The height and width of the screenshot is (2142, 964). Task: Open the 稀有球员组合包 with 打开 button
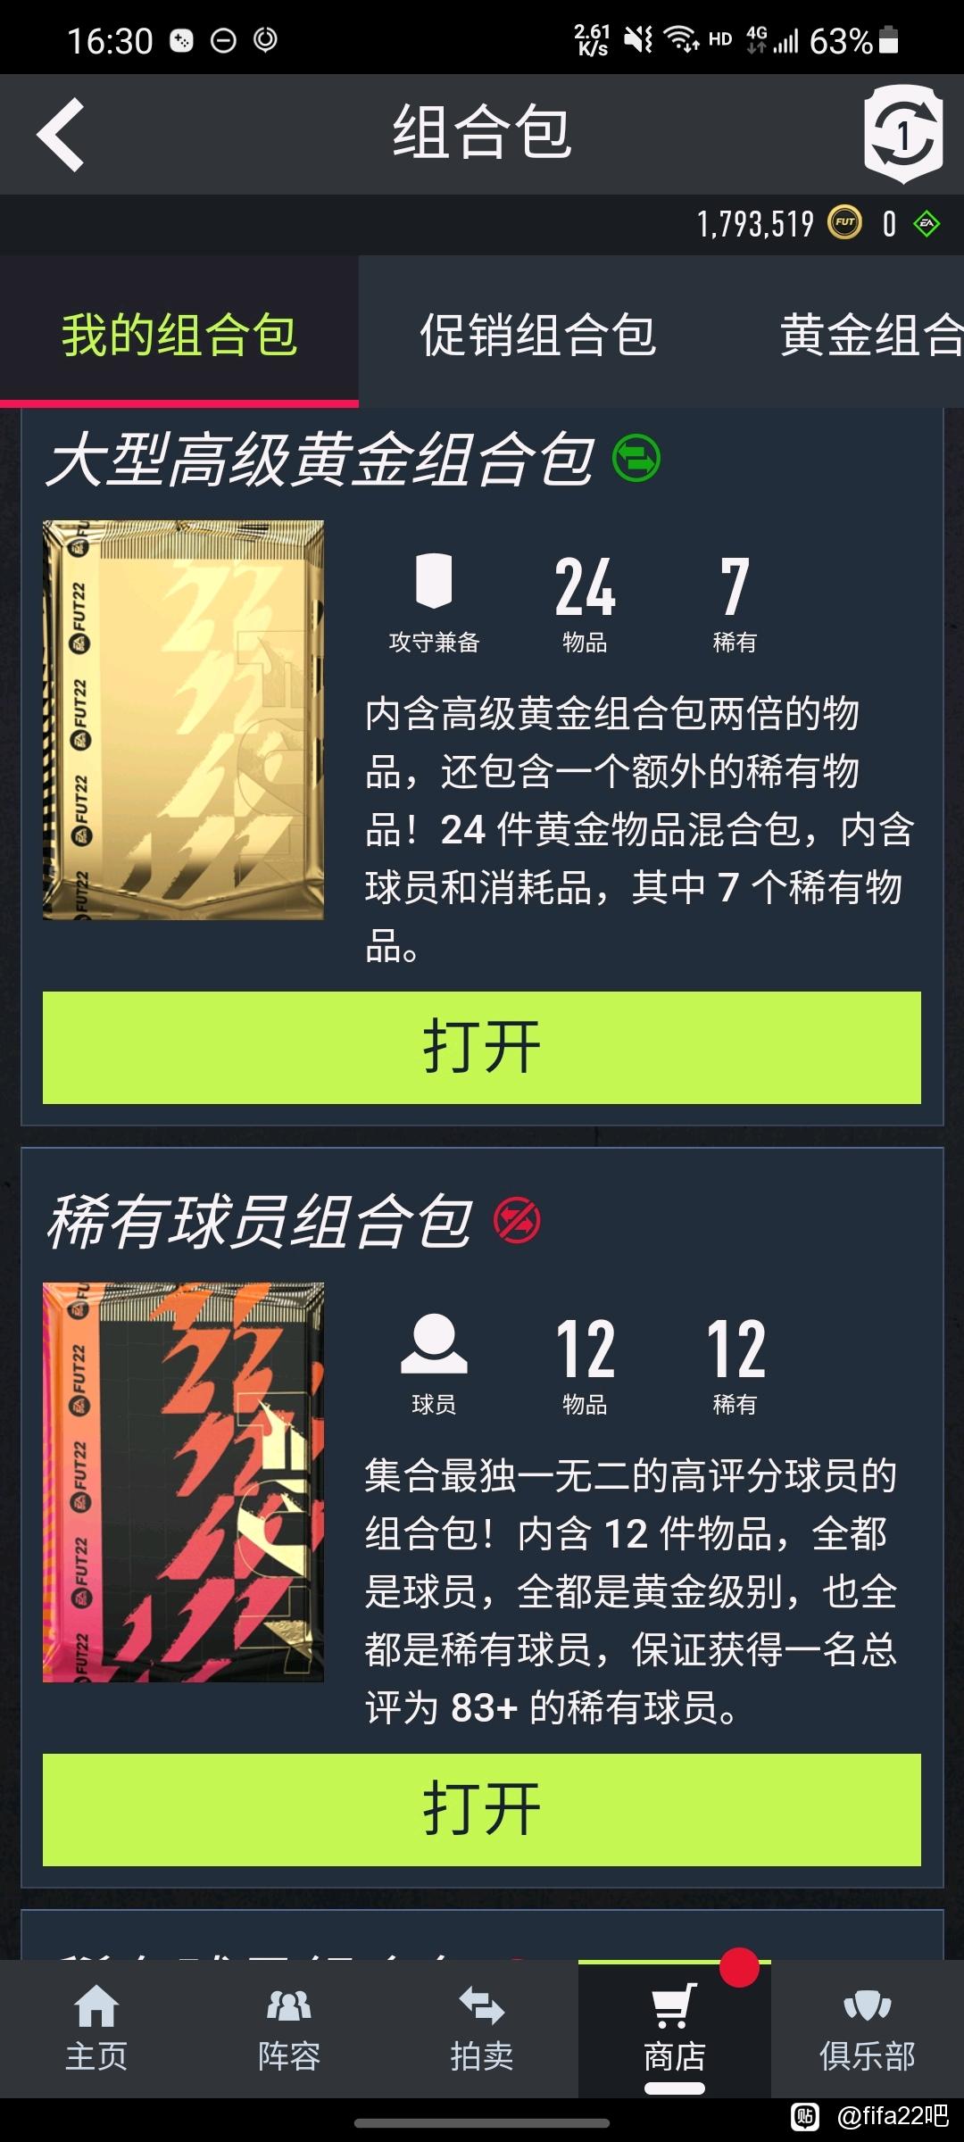[482, 1810]
